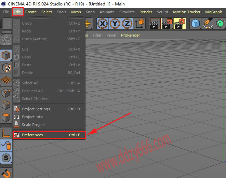
Task: Open the MoGraph menu
Action: (214, 12)
